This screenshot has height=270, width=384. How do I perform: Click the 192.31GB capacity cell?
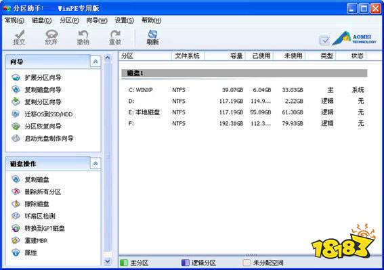coord(231,123)
